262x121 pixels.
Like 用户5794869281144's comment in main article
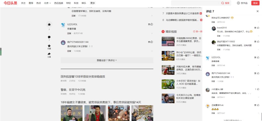152,42
